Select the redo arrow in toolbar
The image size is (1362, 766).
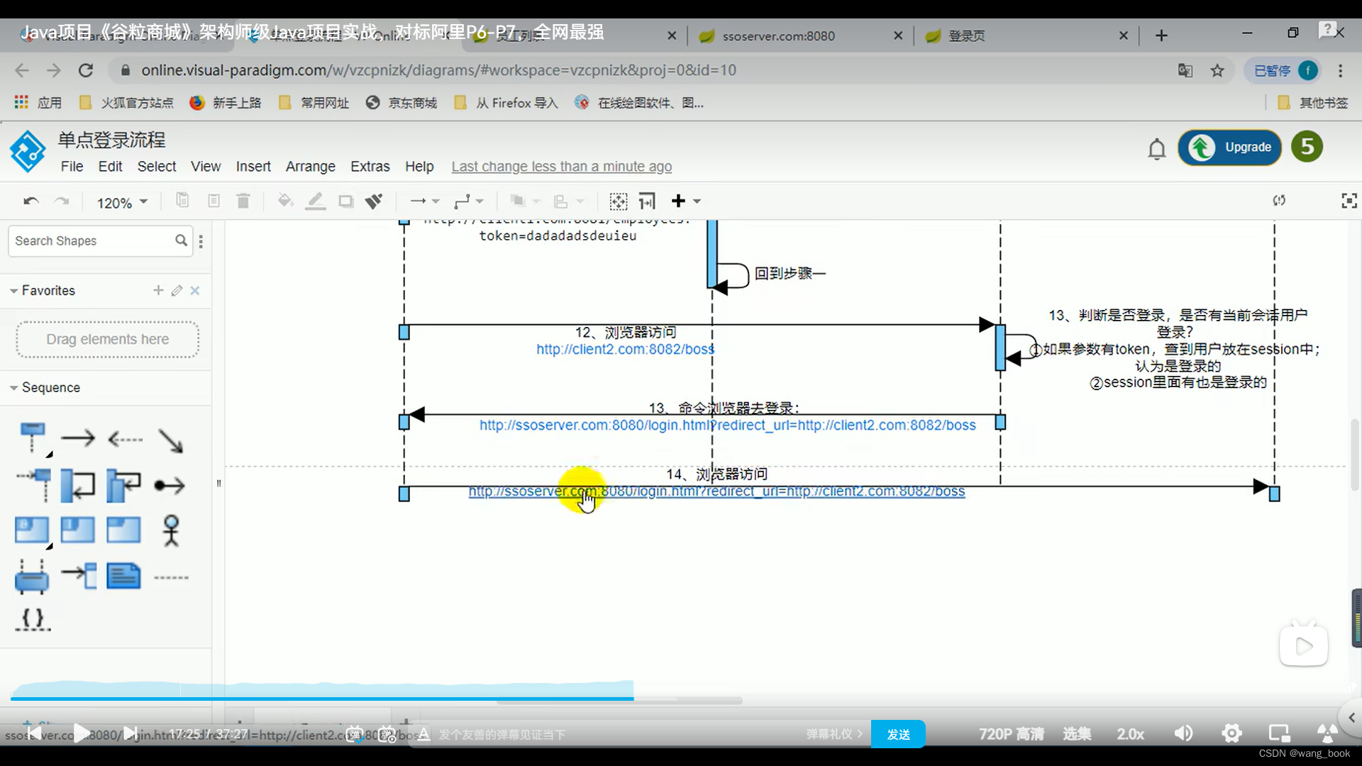(x=62, y=201)
